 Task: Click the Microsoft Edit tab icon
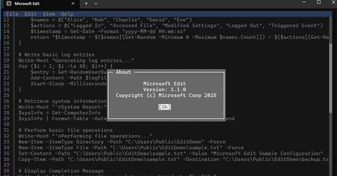[x=9, y=3]
